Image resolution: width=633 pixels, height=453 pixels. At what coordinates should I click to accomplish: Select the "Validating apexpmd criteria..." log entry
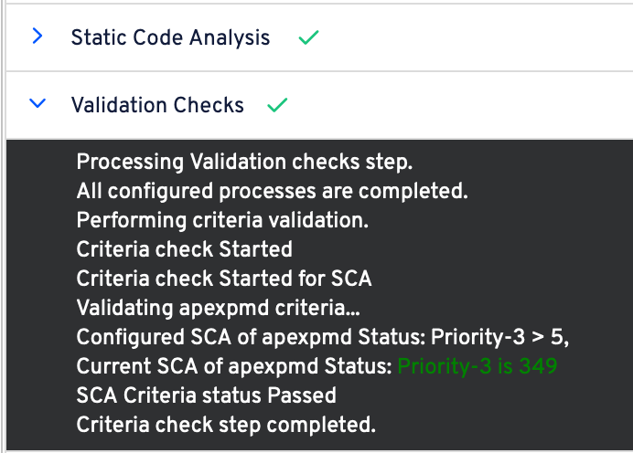(212, 308)
